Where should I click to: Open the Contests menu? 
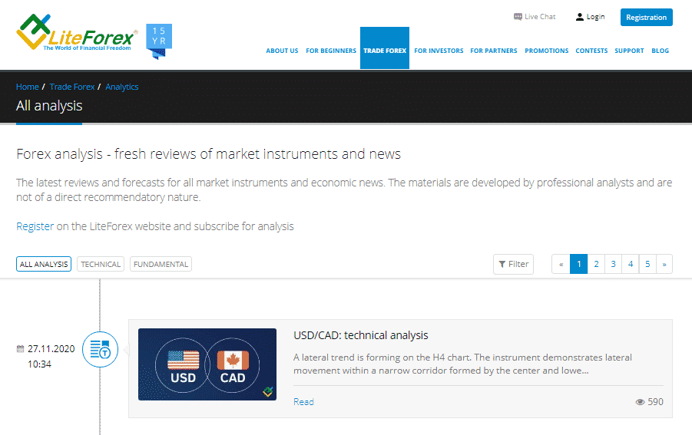(x=591, y=51)
